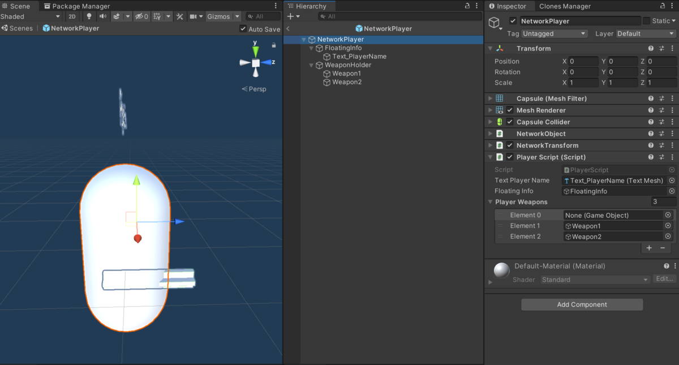
Task: Click the green Y axis cone on orientation gizmo
Action: click(x=256, y=51)
